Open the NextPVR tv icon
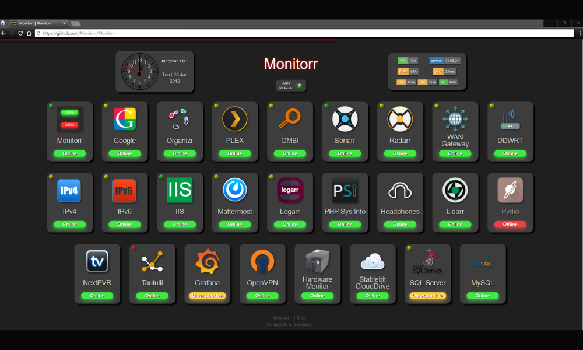 pos(97,261)
